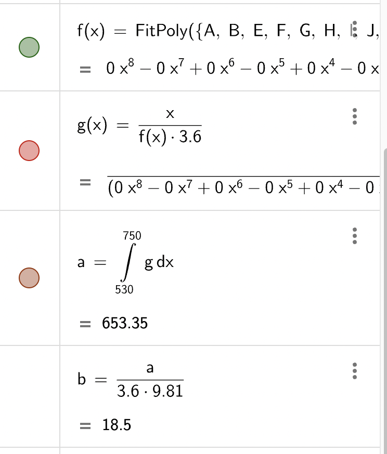Edit the g(x) fraction definition
The width and height of the screenshot is (387, 454).
coord(139,126)
